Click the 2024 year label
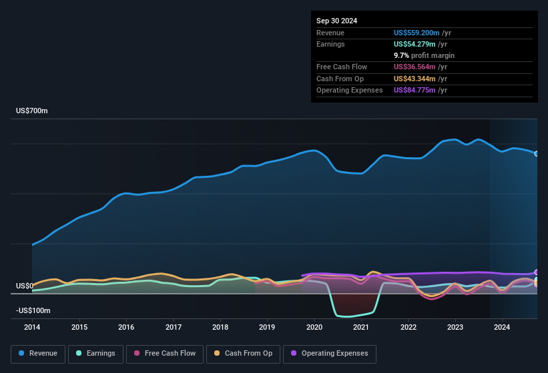Screen dimensions: 548x373 (503, 327)
